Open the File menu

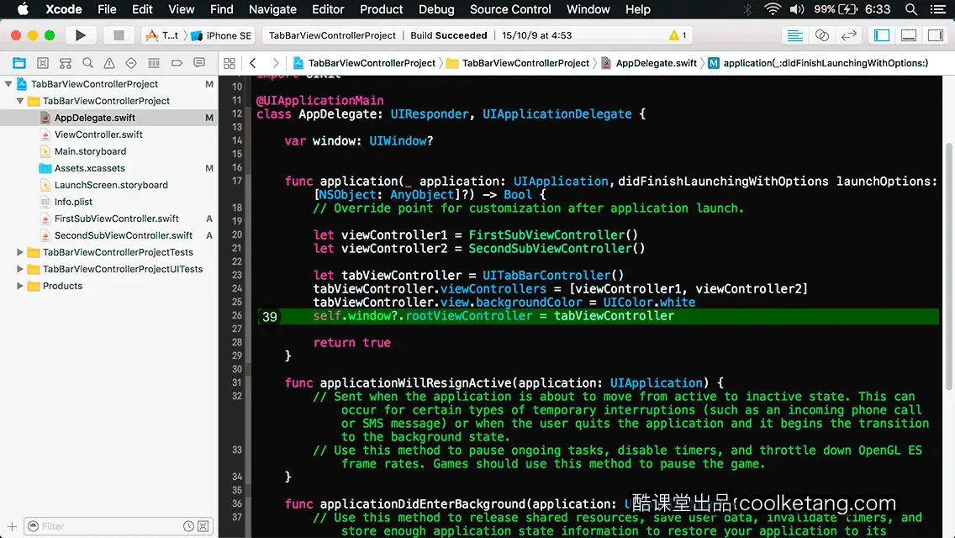(x=107, y=9)
